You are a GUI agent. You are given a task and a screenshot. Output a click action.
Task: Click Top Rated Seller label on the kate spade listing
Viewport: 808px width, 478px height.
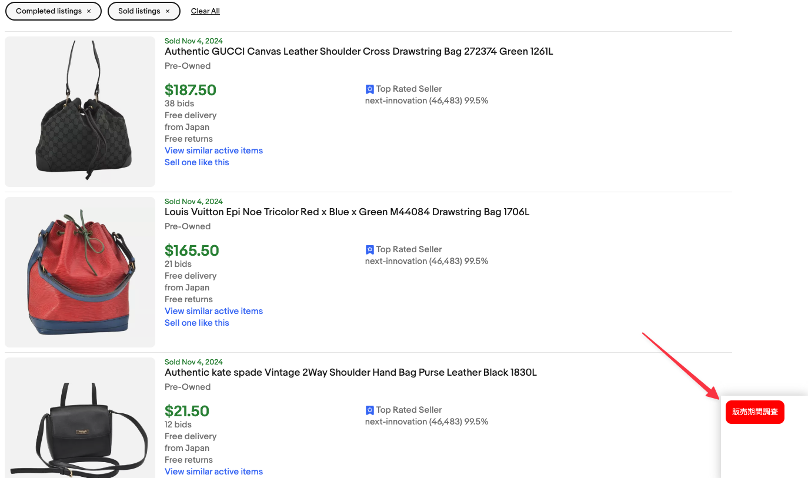pyautogui.click(x=409, y=410)
